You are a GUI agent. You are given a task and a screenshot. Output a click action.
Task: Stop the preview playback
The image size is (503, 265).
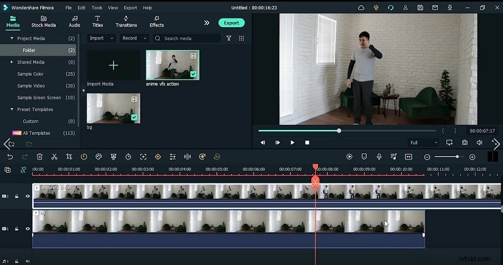pyautogui.click(x=307, y=143)
